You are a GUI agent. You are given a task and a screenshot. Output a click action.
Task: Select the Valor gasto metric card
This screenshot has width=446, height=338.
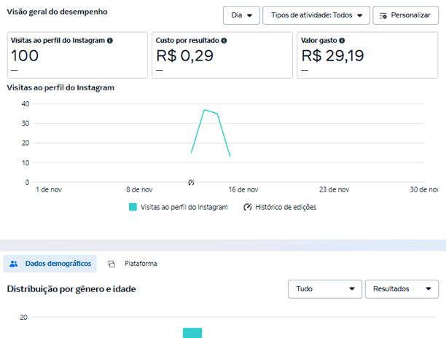tap(367, 55)
